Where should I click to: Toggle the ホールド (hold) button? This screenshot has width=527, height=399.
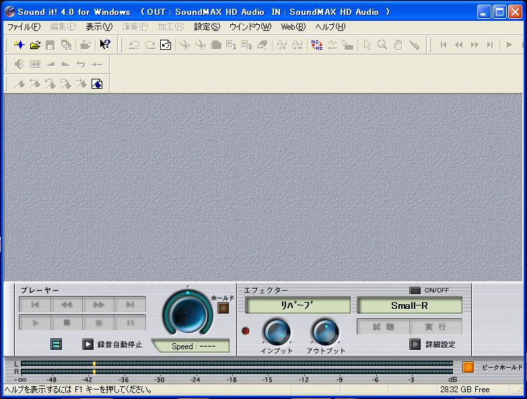pyautogui.click(x=223, y=308)
